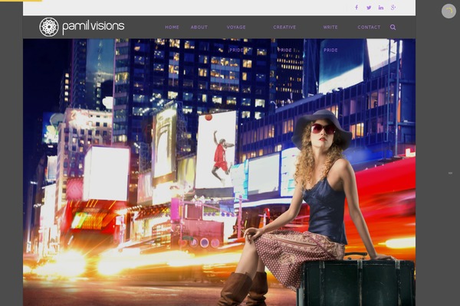Click the pamilvisions logo text

click(94, 28)
